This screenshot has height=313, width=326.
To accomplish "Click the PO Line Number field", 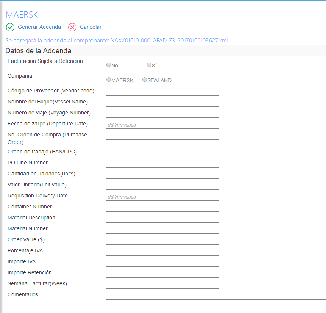I will pos(162,163).
